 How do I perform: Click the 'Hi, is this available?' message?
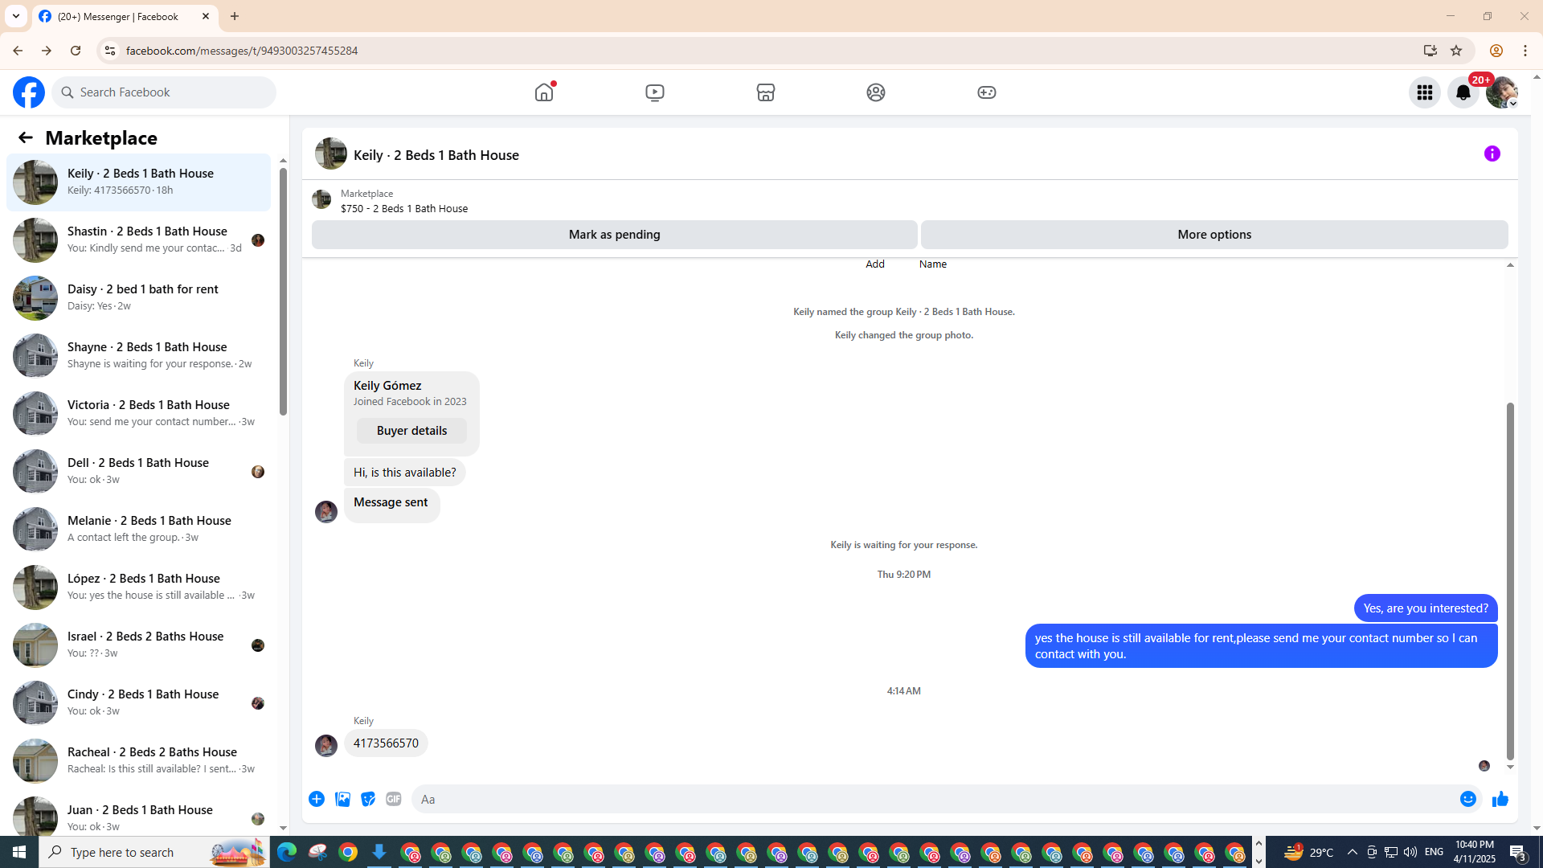coord(405,473)
